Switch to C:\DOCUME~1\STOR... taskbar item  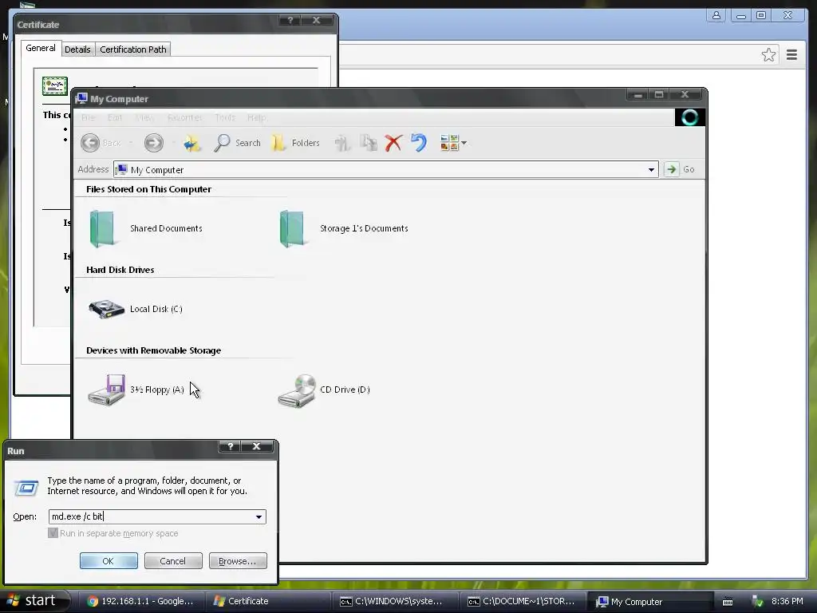pos(523,601)
